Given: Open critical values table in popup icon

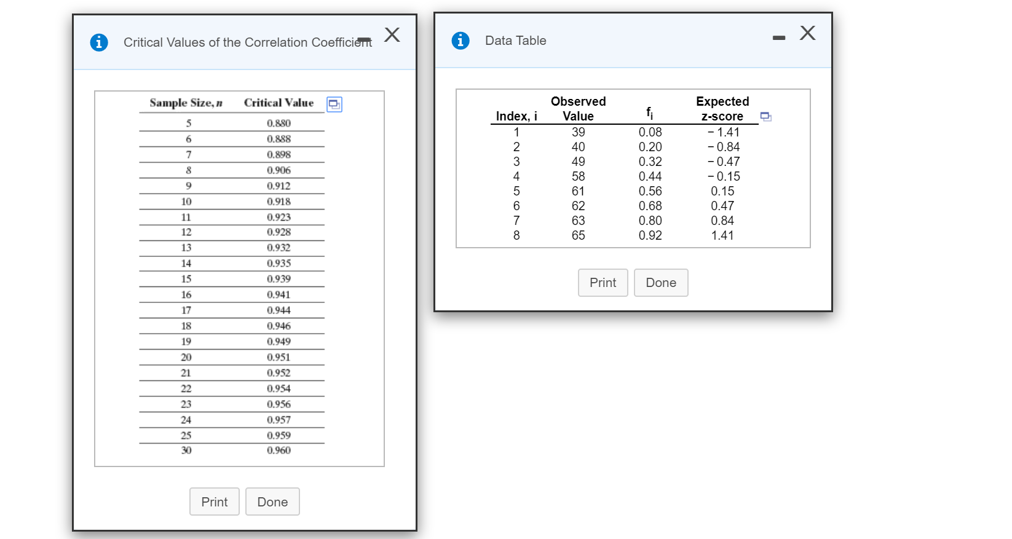Looking at the screenshot, I should click(x=334, y=104).
